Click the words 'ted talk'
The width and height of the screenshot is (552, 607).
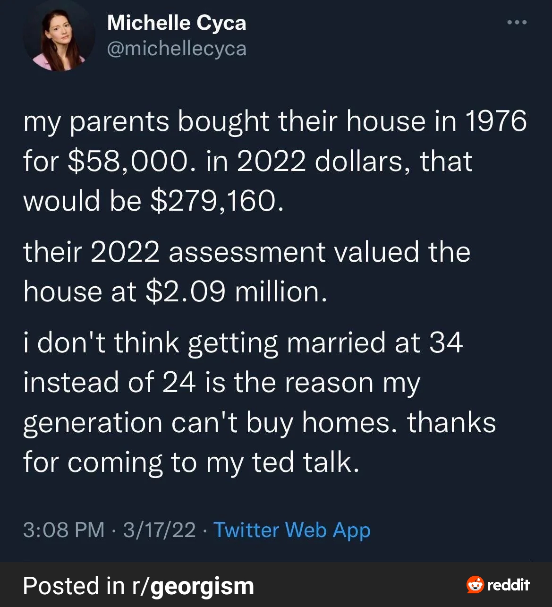coord(306,462)
